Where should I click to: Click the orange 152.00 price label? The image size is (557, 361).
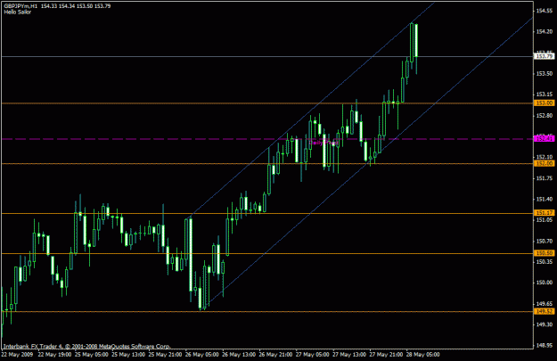(545, 163)
